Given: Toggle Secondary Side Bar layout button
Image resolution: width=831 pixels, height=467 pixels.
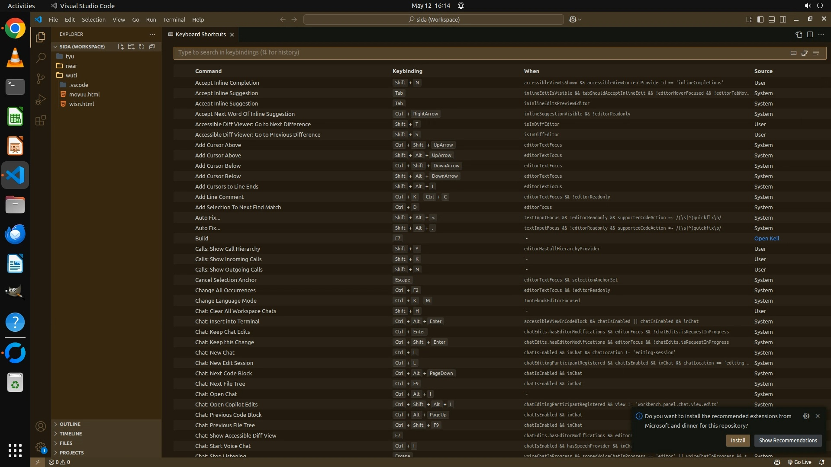Looking at the screenshot, I should point(783,19).
